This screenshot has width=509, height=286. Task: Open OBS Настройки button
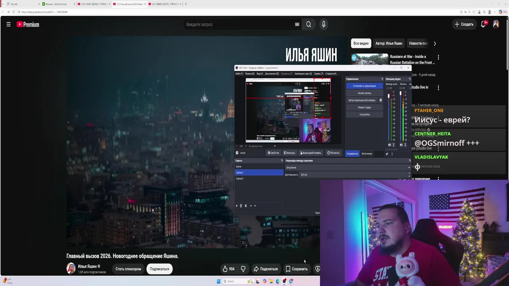(x=364, y=114)
